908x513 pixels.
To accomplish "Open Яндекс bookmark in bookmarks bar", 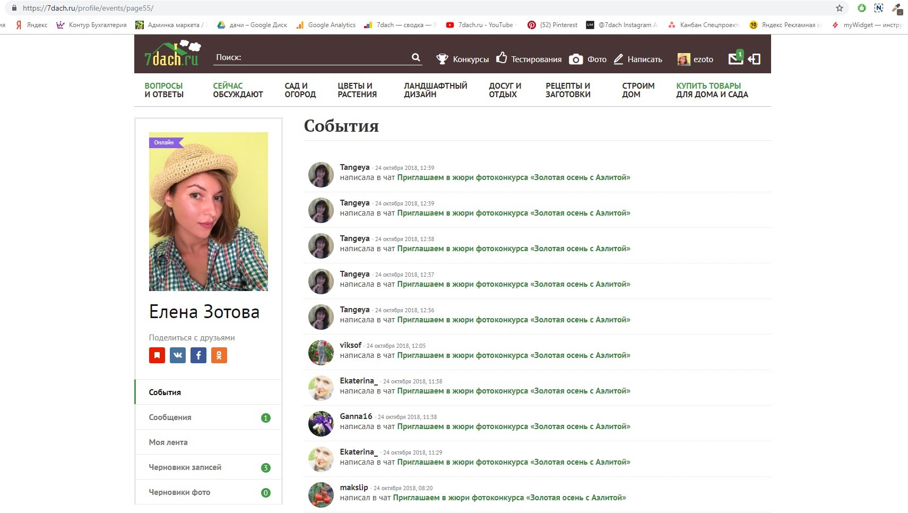I will pos(31,25).
